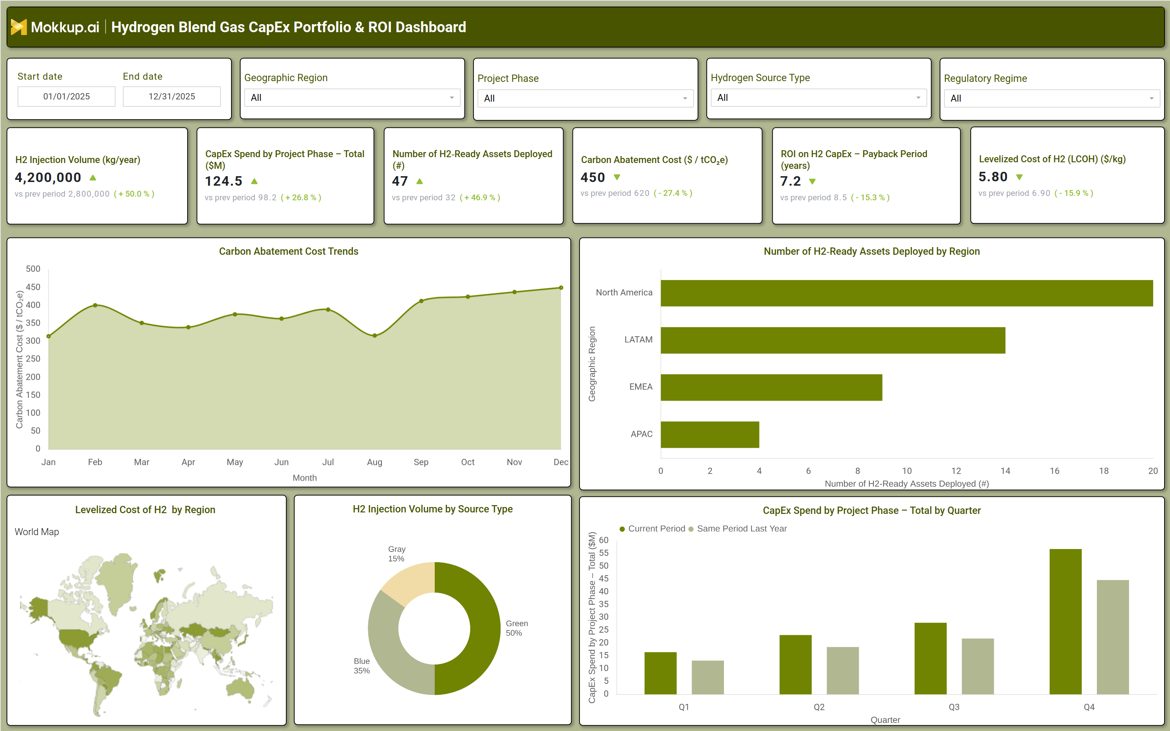Click 'Levelized Cost of H2 by Region' title

click(145, 510)
